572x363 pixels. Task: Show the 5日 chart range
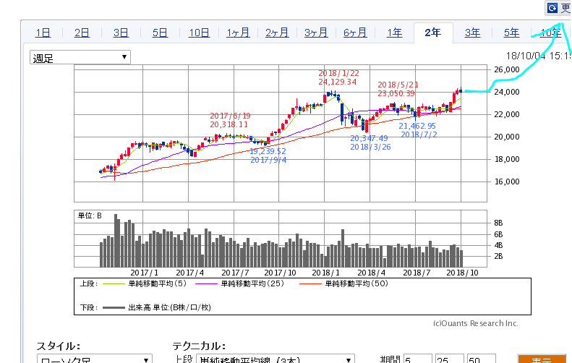[160, 33]
